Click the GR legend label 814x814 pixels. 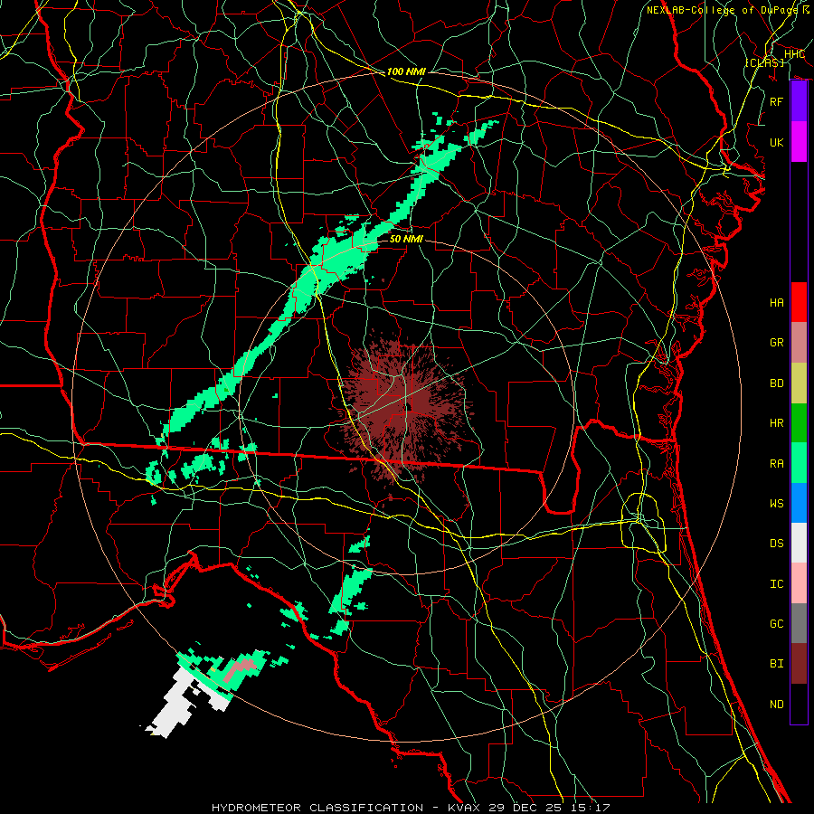coord(777,343)
